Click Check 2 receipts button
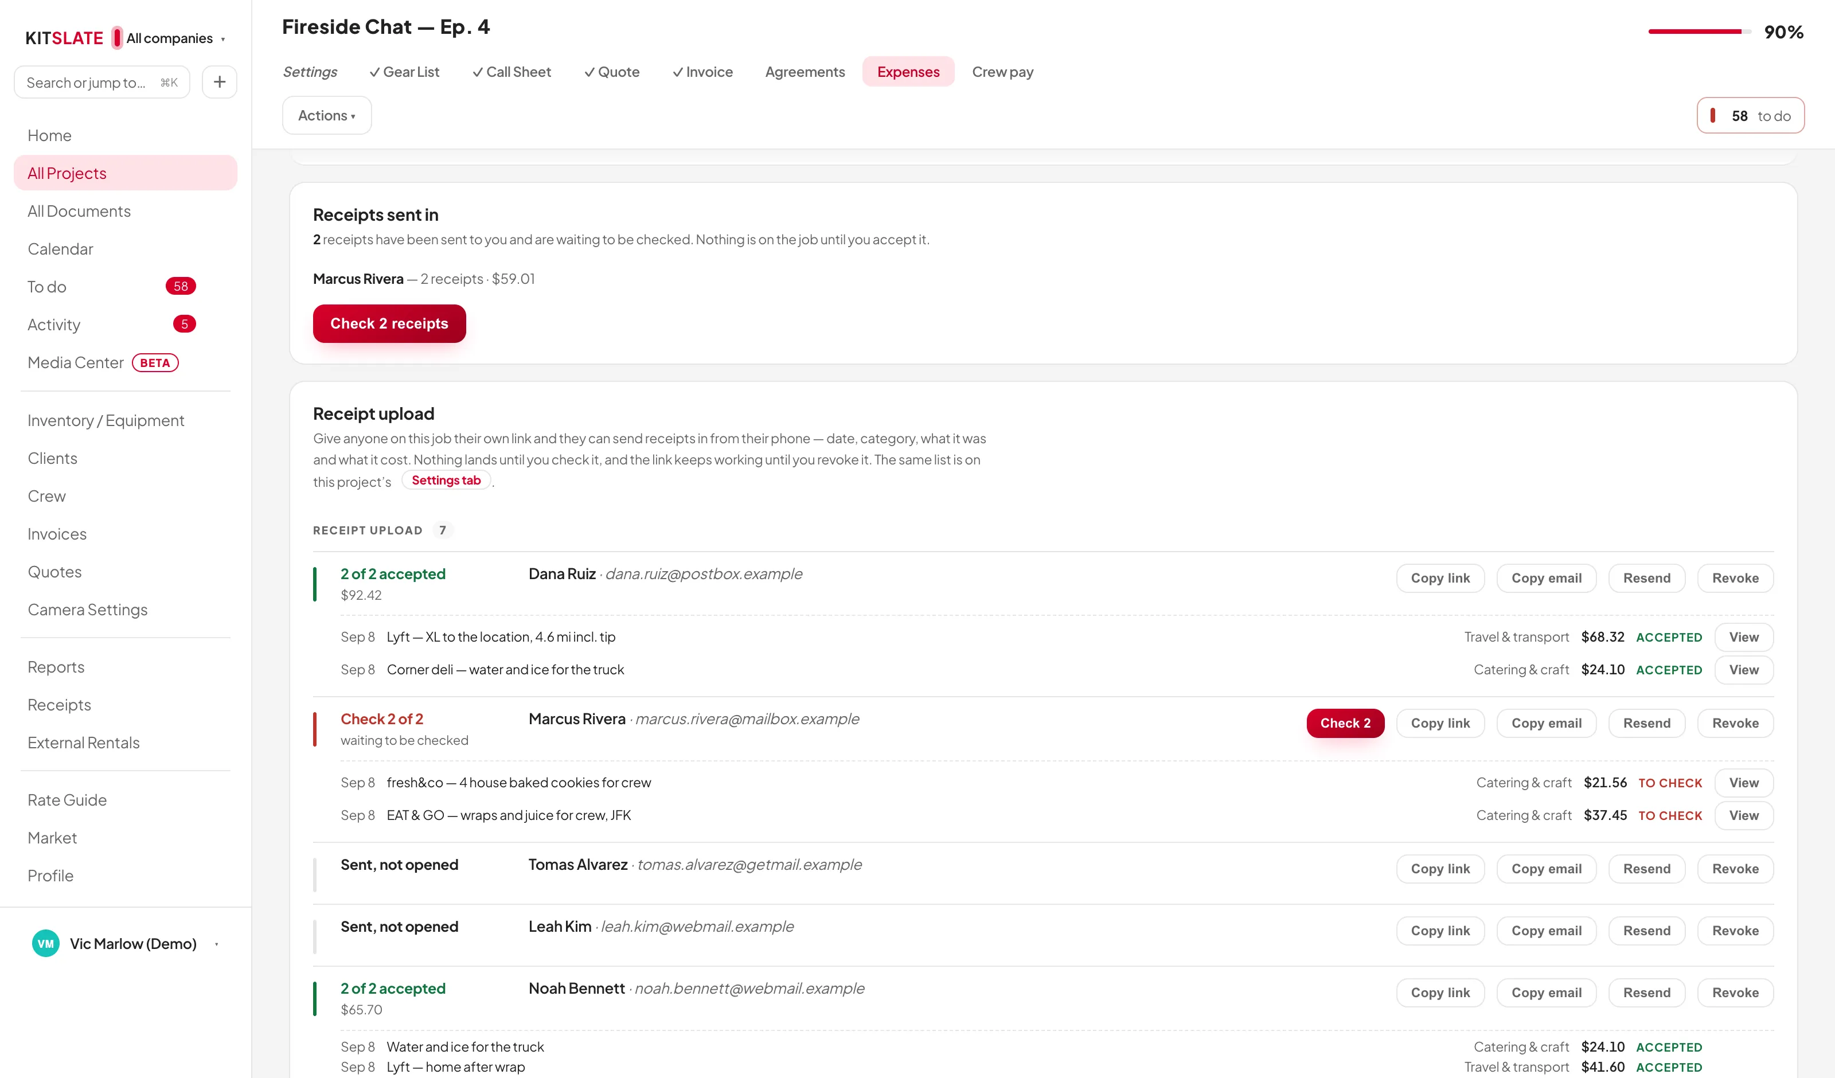The image size is (1835, 1078). point(389,323)
